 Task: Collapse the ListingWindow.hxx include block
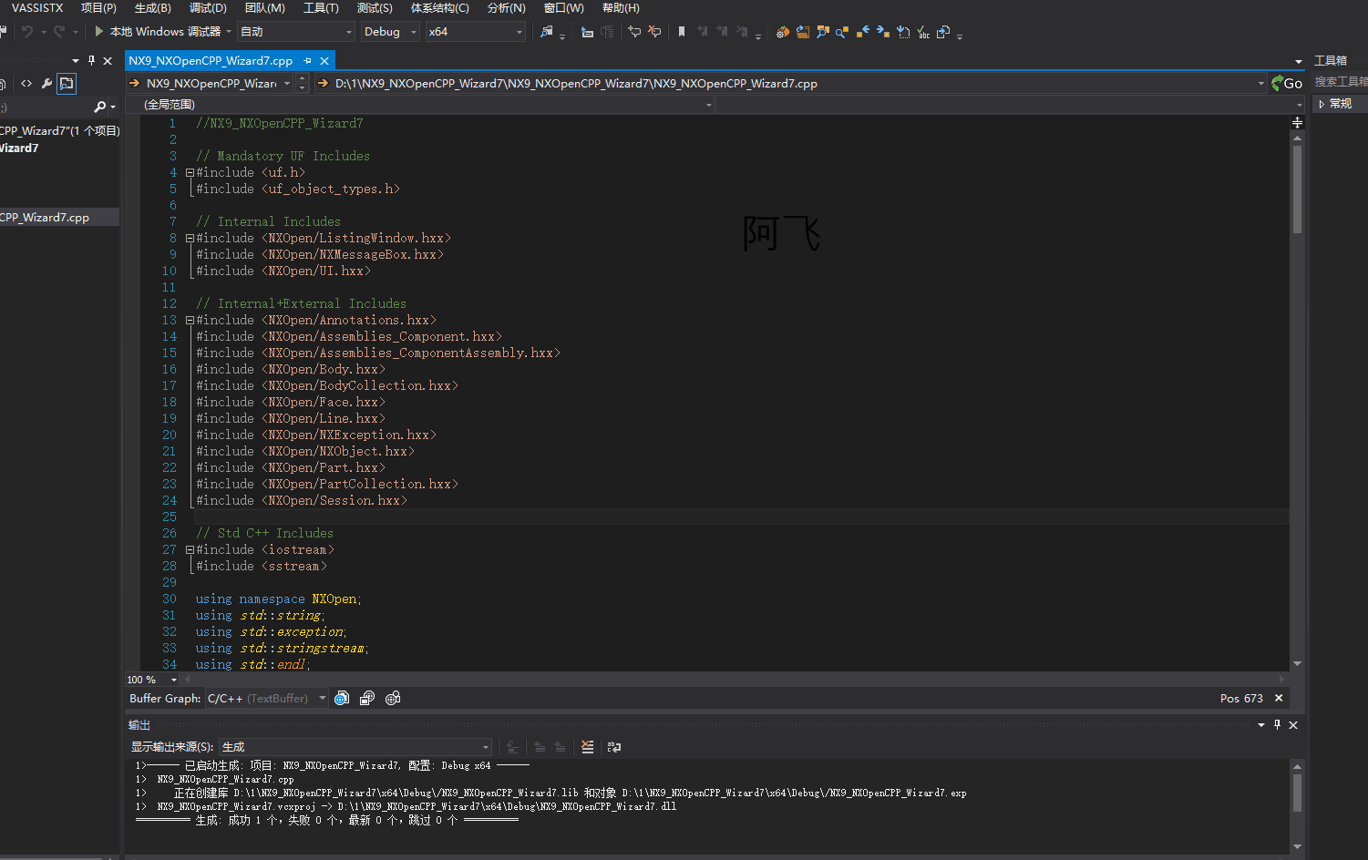click(x=190, y=238)
